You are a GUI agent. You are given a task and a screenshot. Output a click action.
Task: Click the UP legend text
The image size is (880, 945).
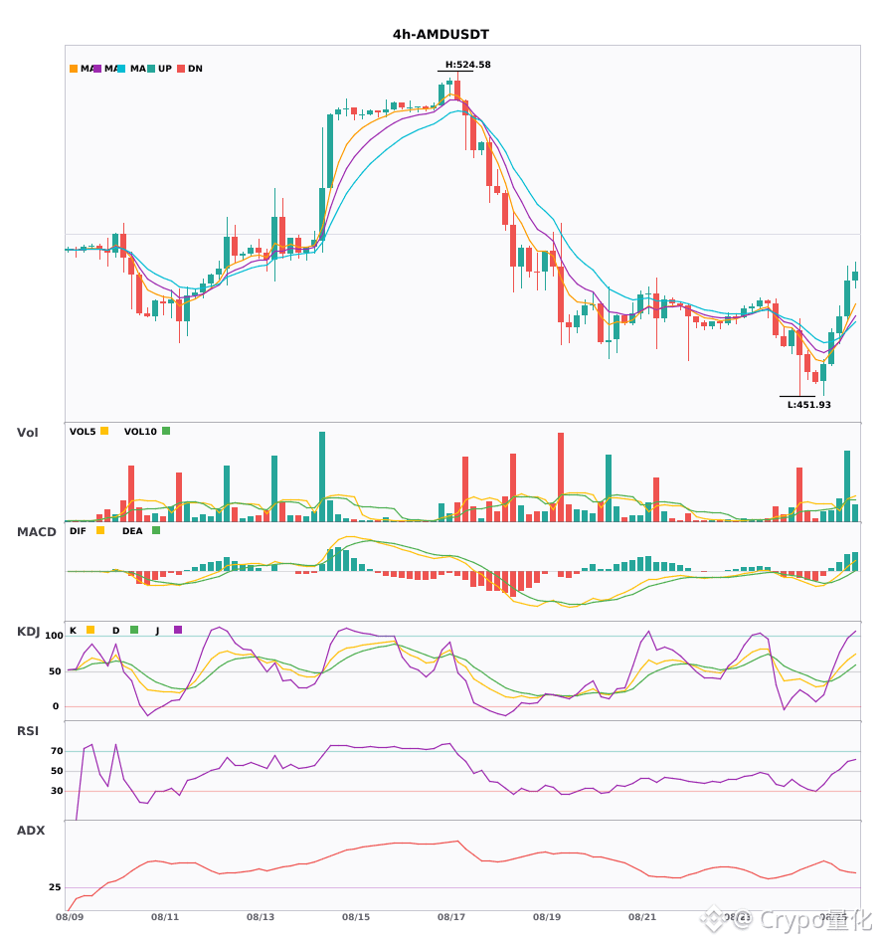pos(165,69)
